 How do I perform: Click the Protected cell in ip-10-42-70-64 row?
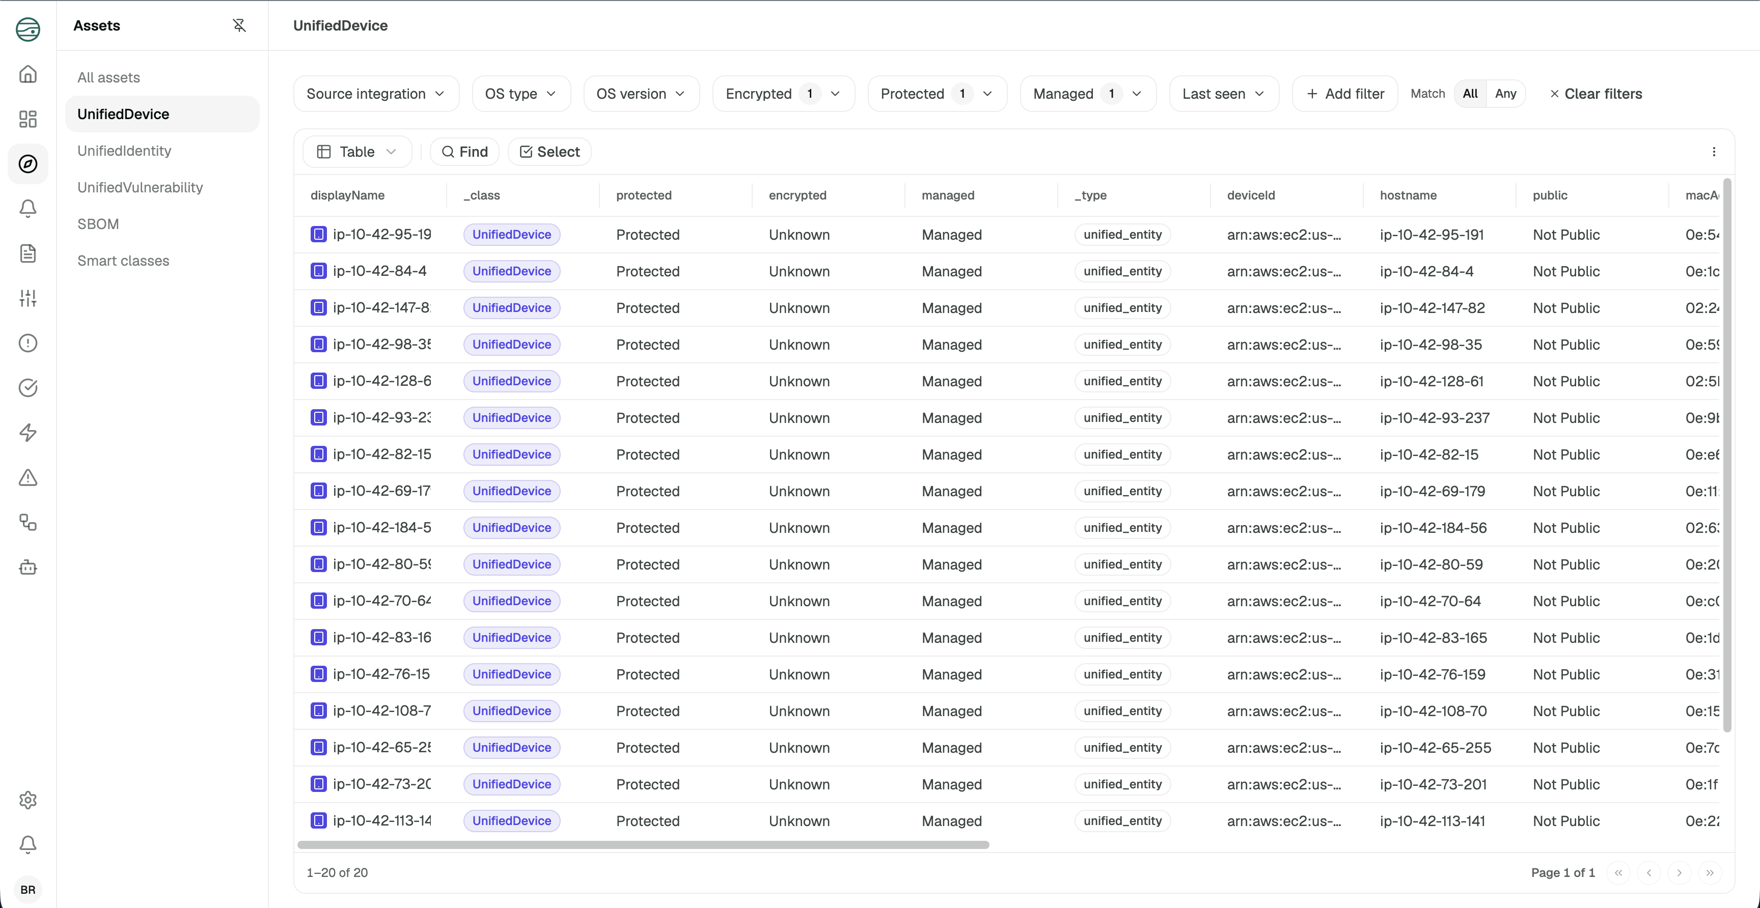648,601
